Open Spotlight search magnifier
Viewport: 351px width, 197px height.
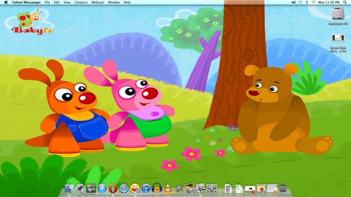pyautogui.click(x=345, y=2)
